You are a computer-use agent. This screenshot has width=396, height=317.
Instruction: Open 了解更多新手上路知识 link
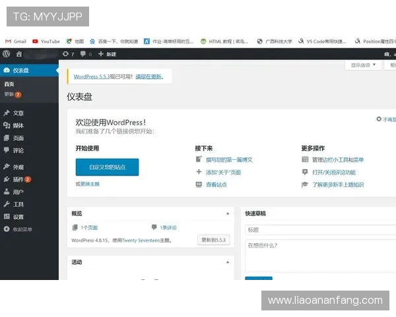point(338,185)
